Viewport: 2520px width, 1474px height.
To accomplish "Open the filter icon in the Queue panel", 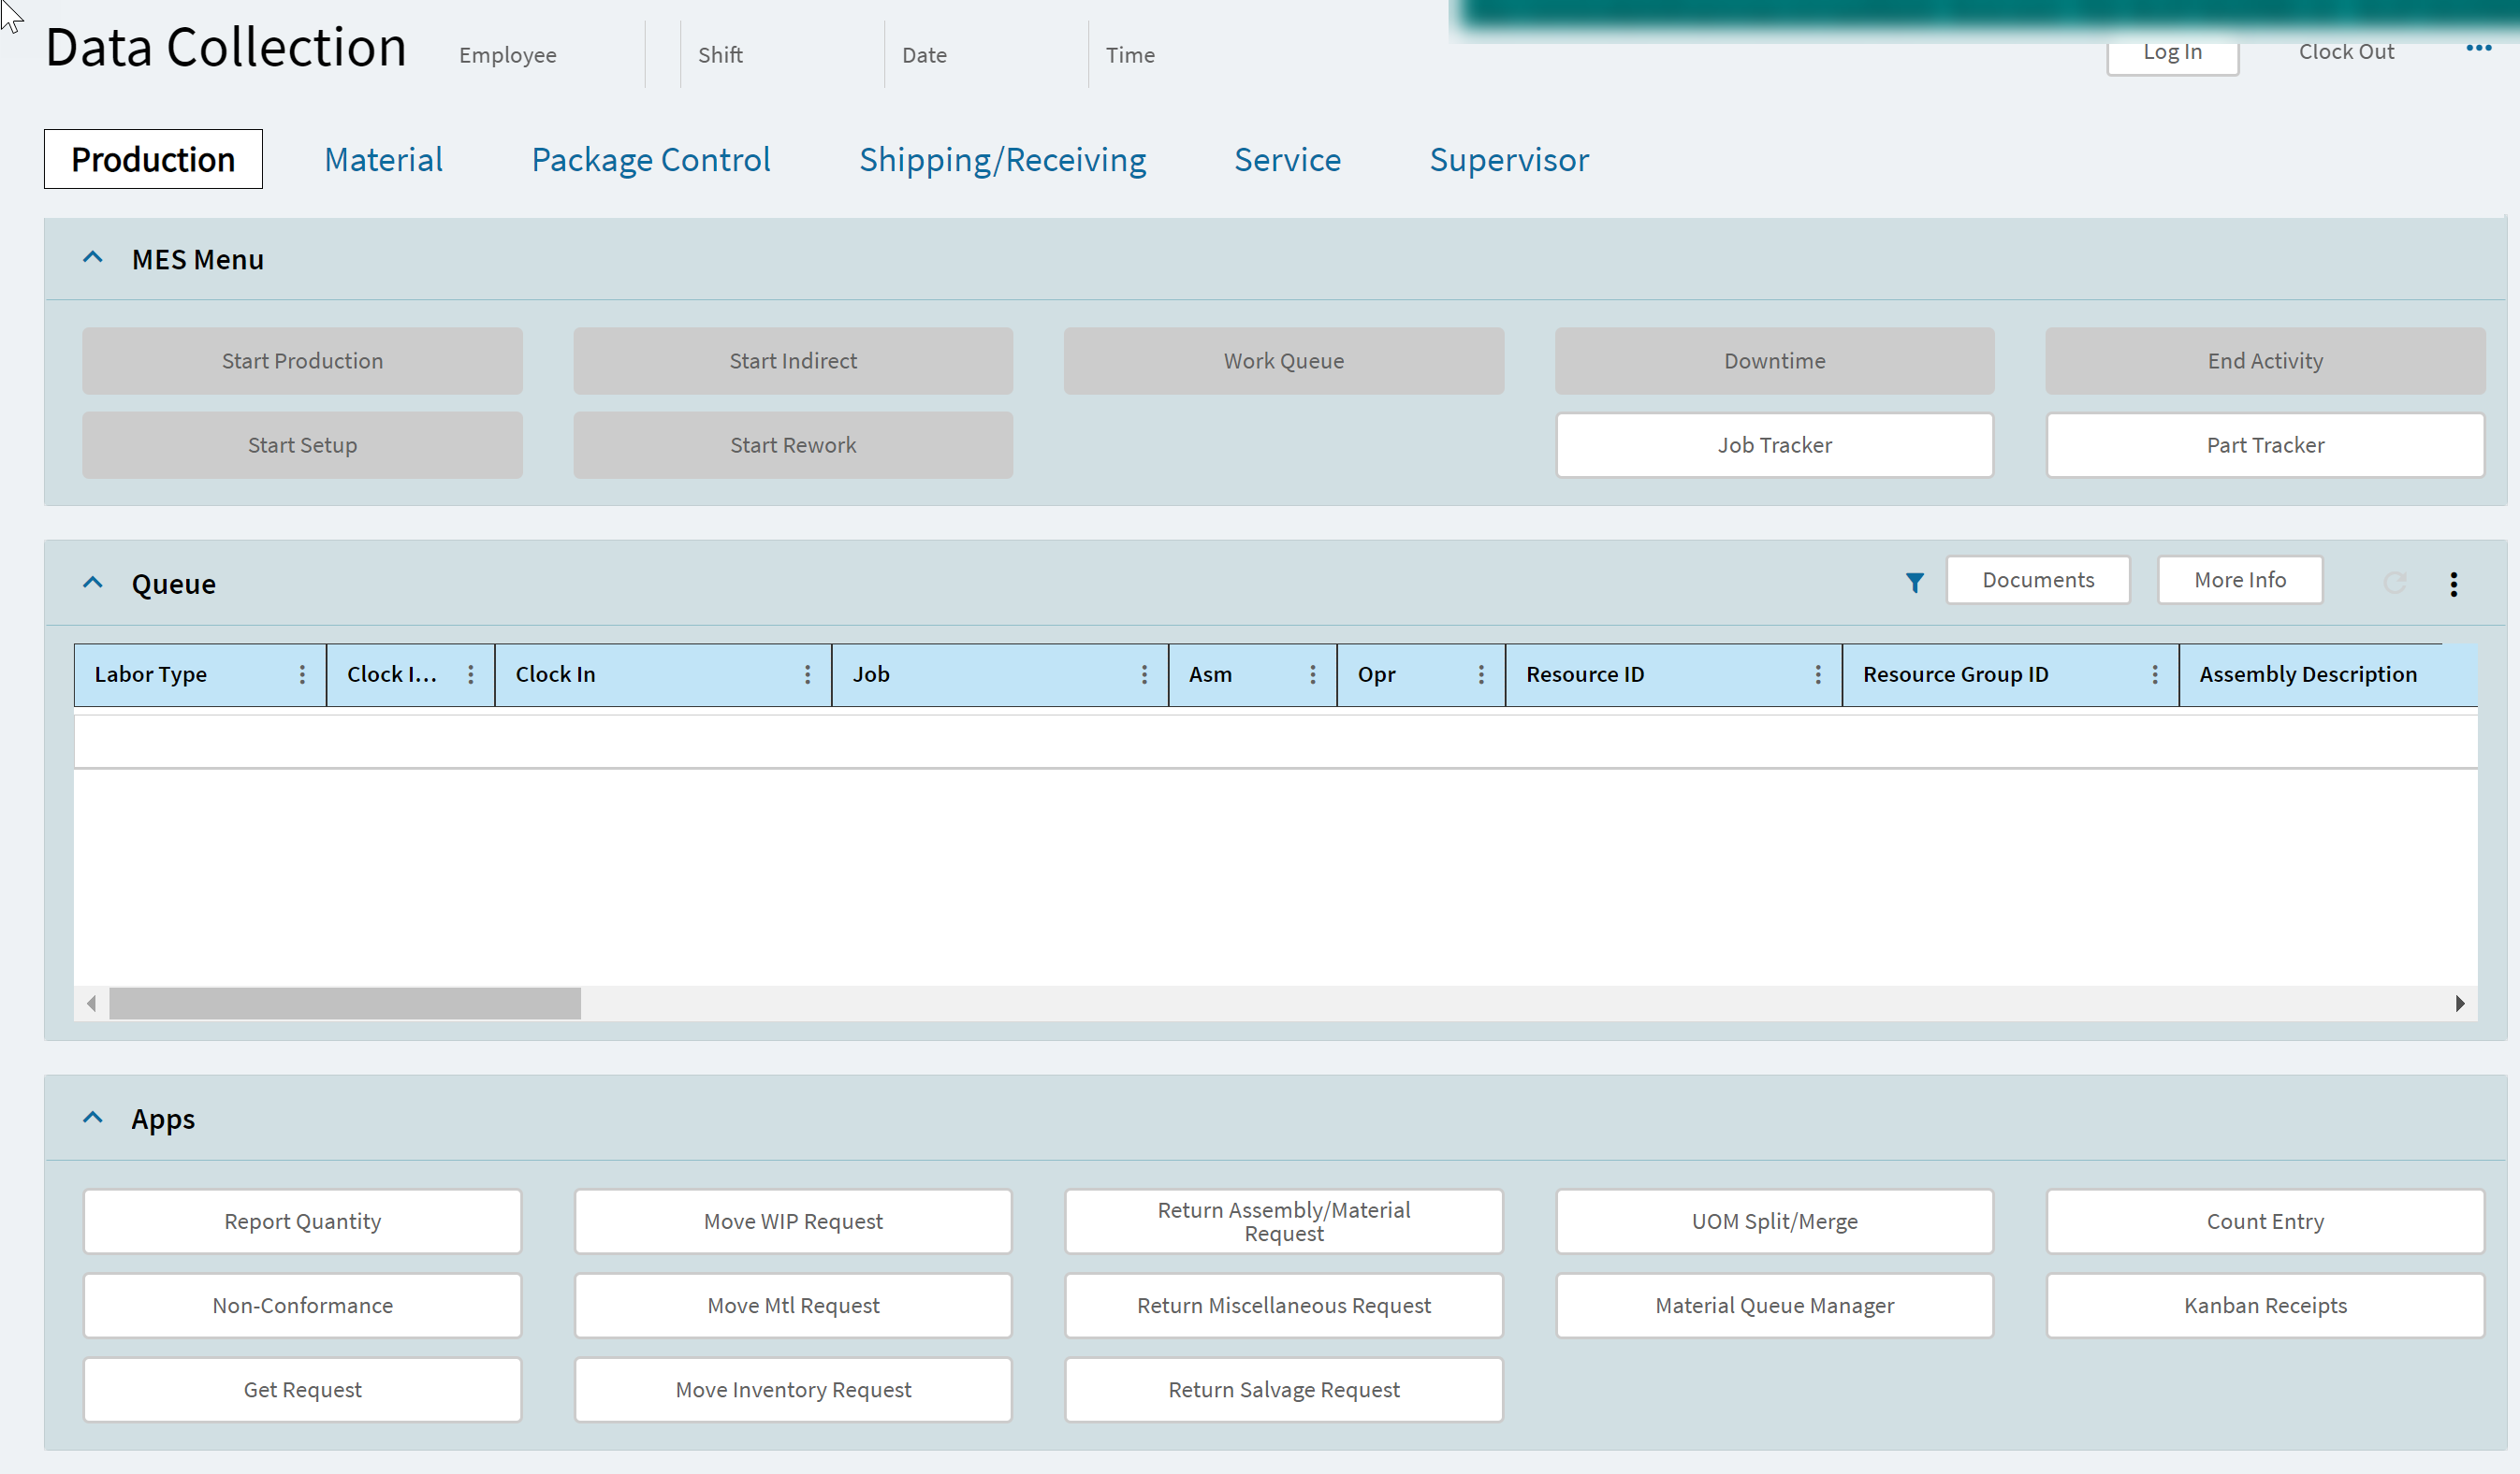I will tap(1915, 583).
